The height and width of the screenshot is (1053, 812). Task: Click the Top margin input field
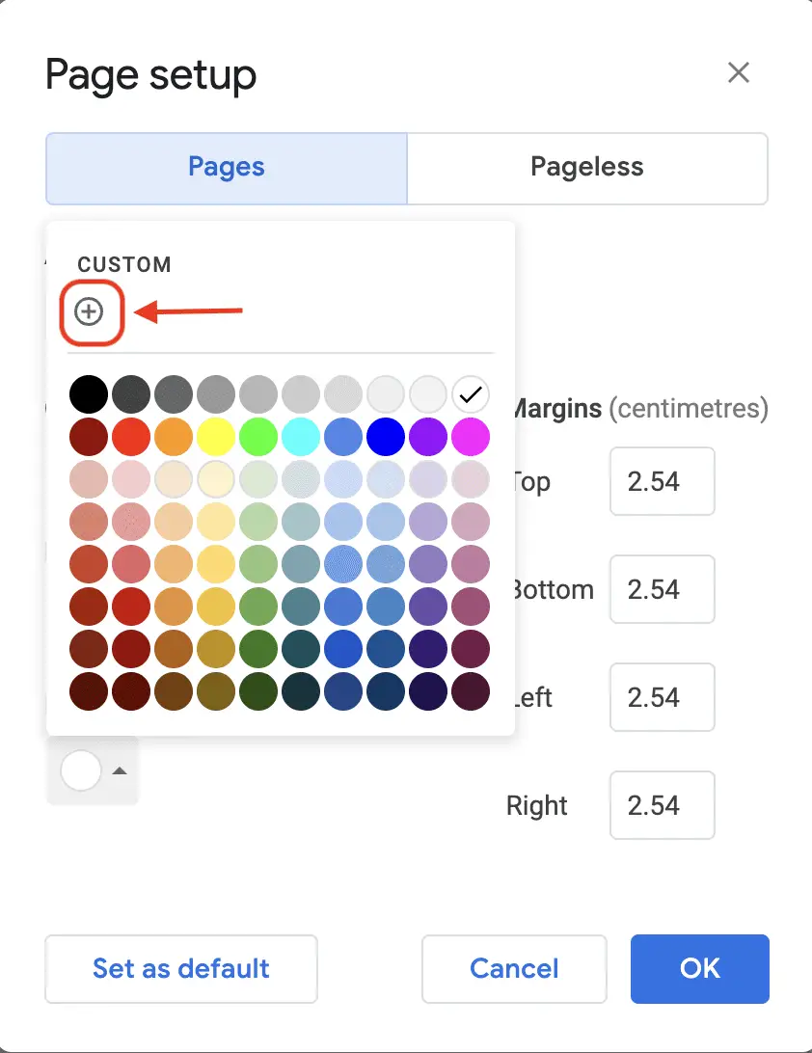point(662,481)
